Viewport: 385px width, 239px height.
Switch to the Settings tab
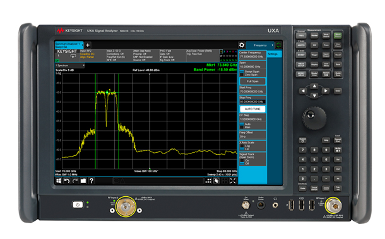[x=274, y=54]
